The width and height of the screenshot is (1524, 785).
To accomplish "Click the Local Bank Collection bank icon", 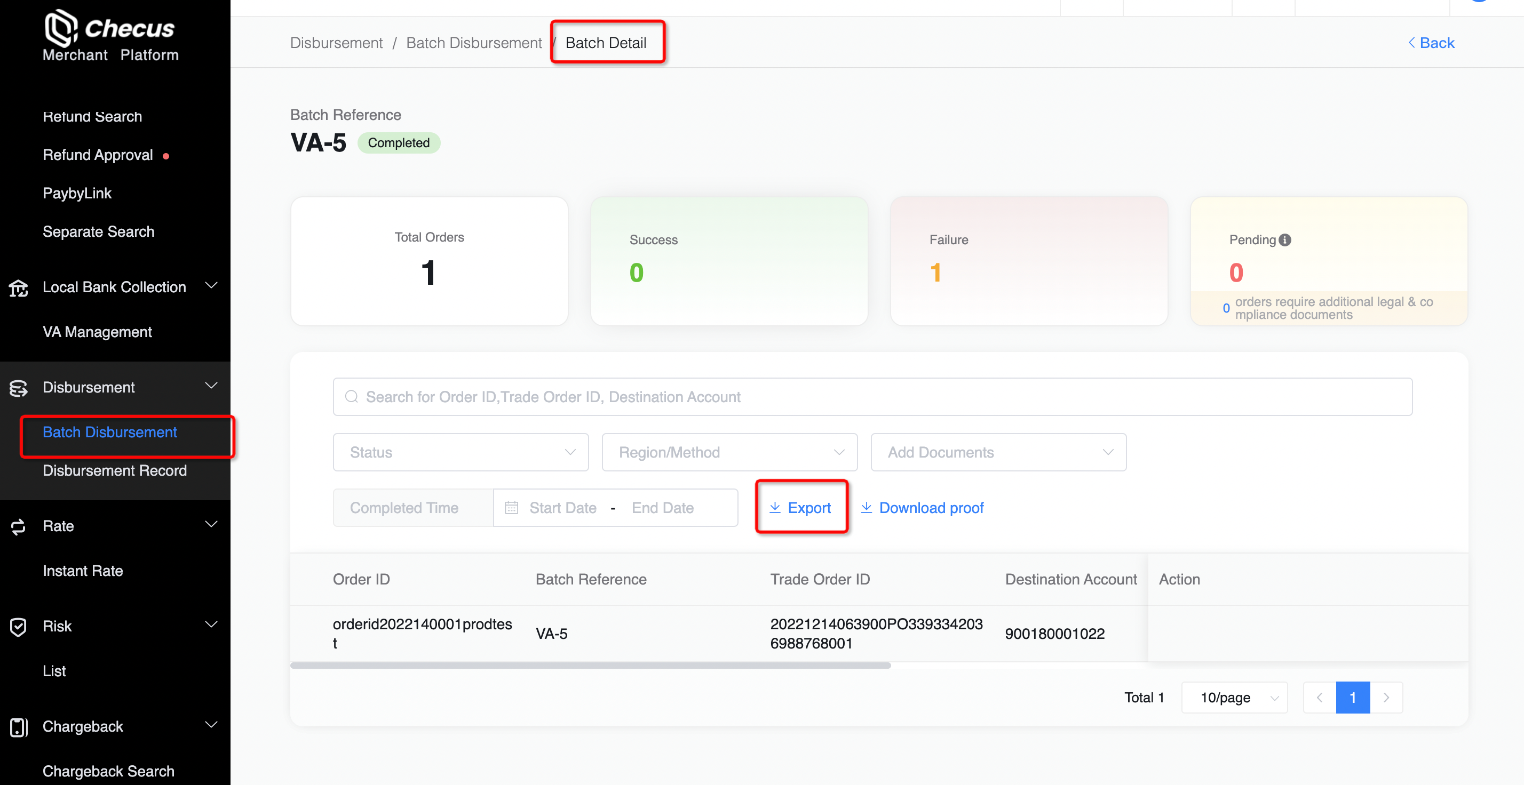I will point(18,288).
